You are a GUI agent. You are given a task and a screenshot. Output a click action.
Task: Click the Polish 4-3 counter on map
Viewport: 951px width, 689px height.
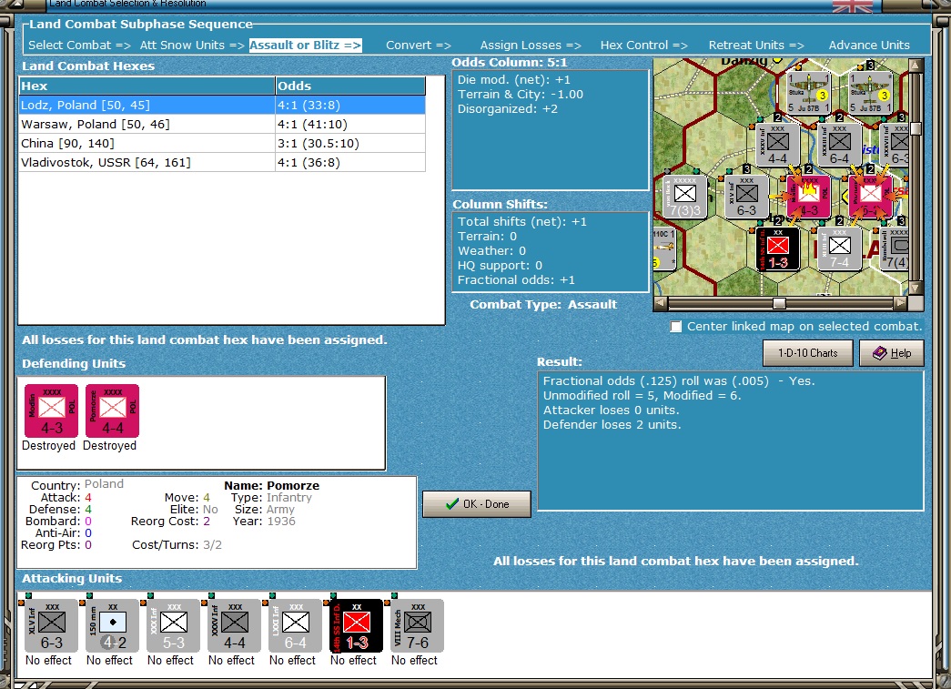point(808,197)
